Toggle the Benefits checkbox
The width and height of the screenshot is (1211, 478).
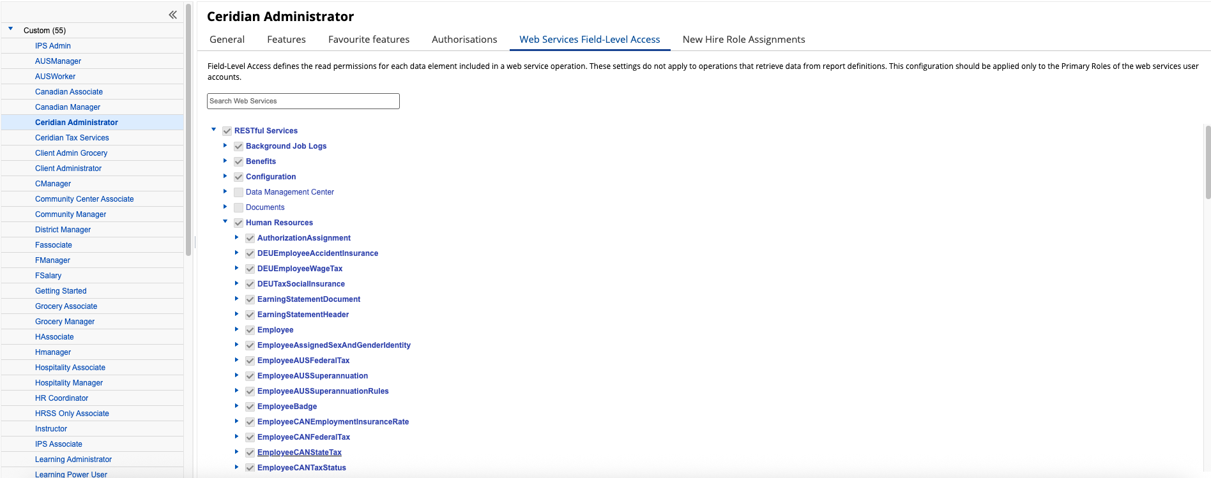[x=238, y=161]
